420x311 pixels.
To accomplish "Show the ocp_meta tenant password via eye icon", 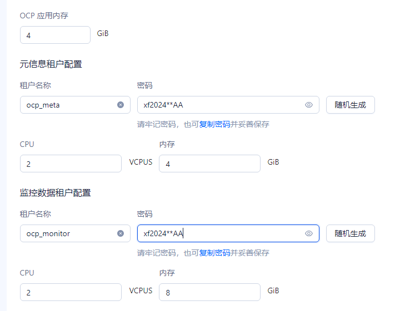I will [309, 105].
